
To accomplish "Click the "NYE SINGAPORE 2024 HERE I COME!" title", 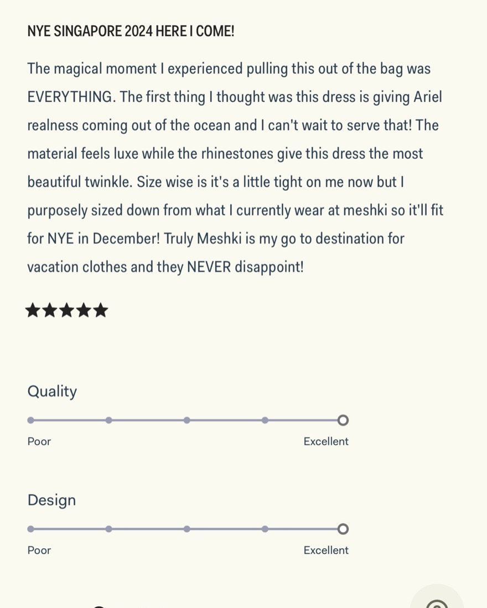I will click(131, 32).
